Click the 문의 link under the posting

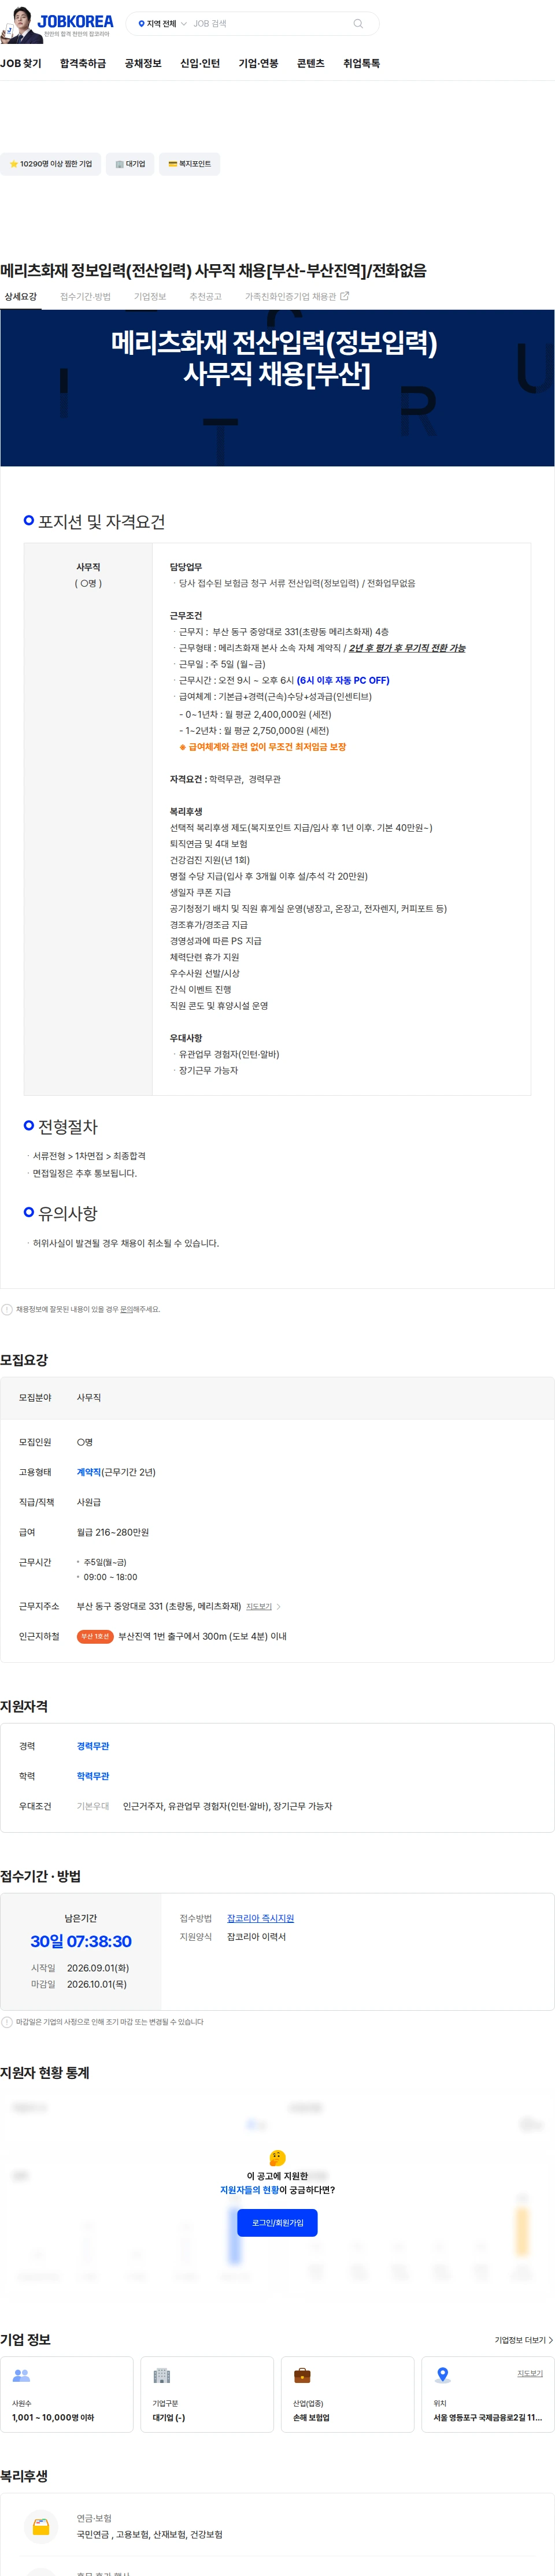point(127,1309)
